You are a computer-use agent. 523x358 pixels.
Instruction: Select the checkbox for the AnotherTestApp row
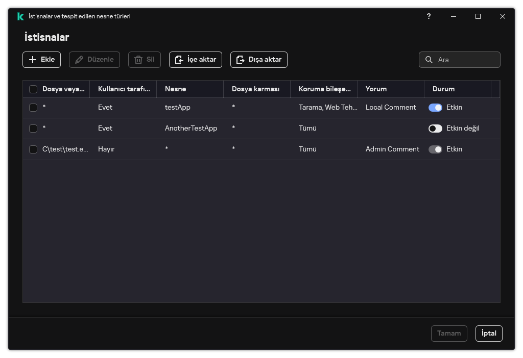click(33, 129)
